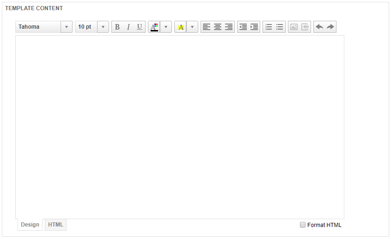This screenshot has height=239, width=391.
Task: Enable the Format HTML checkbox
Action: pyautogui.click(x=302, y=225)
